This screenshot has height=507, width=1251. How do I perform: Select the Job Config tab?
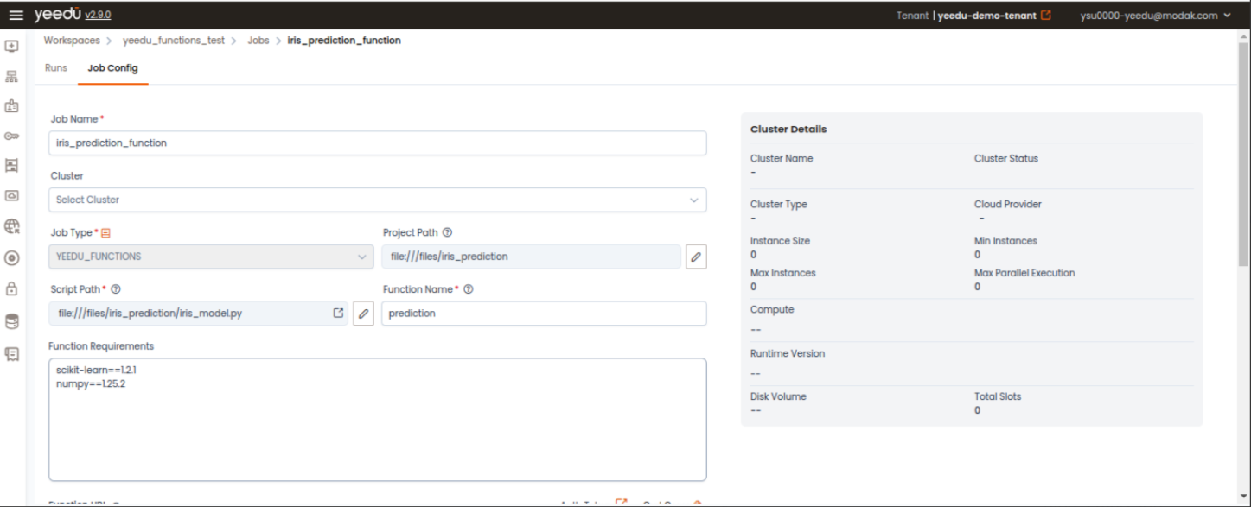pyautogui.click(x=112, y=67)
